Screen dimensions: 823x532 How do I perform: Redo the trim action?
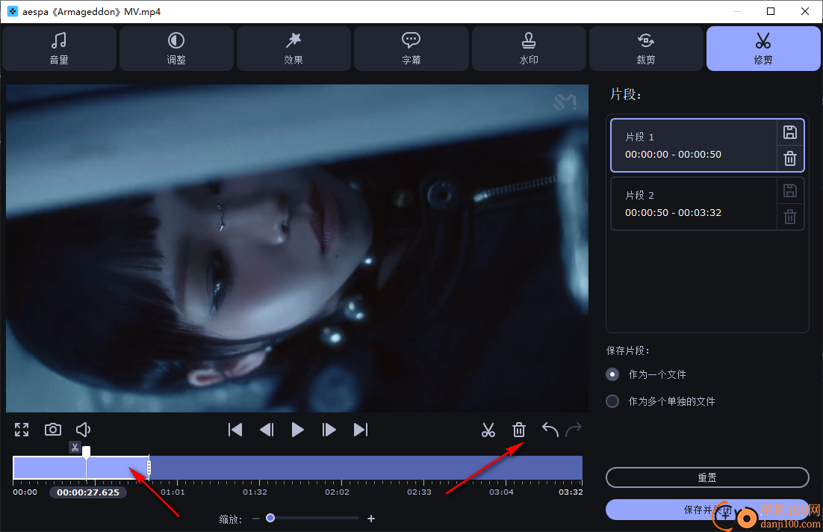coord(574,430)
